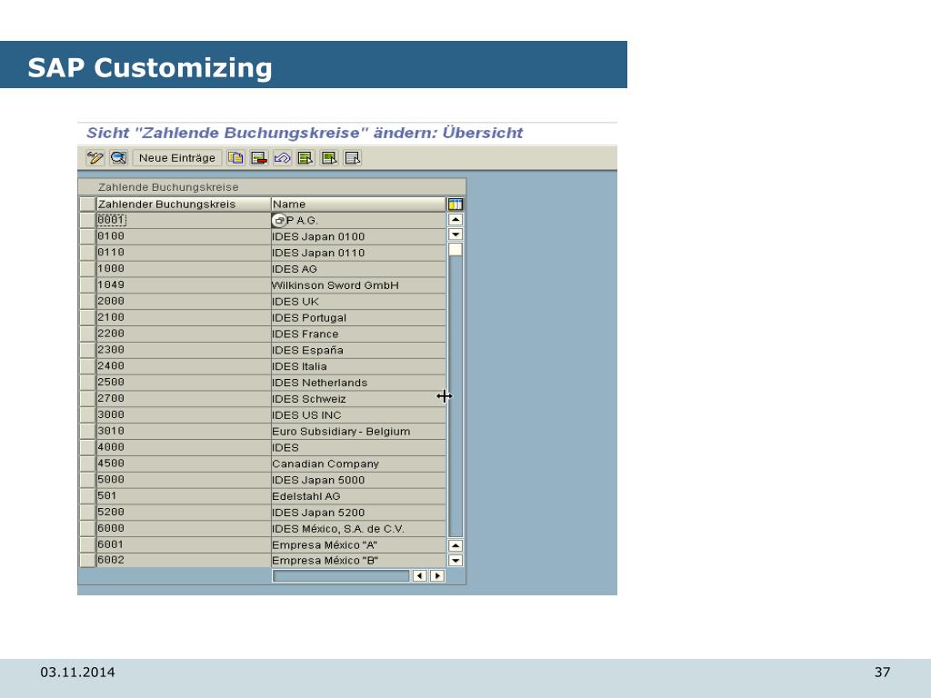This screenshot has height=698, width=931.
Task: Click the name cell IDES Japan 5000
Action: (358, 480)
